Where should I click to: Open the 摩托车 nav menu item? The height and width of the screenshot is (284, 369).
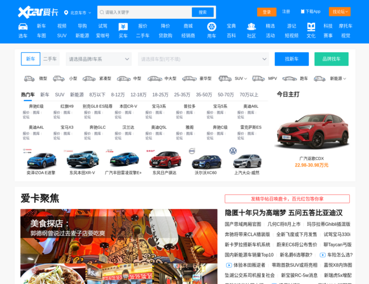coord(346,26)
